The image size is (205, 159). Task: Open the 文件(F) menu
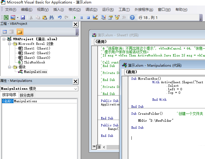point(11,10)
